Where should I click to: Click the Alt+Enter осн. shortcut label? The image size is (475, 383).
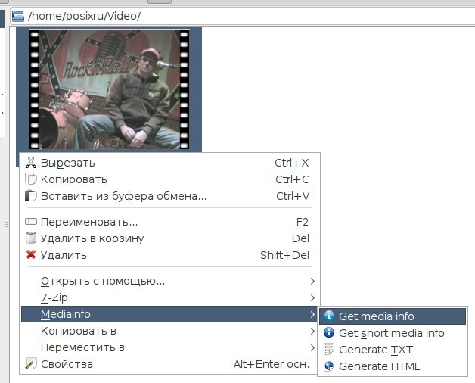272,364
